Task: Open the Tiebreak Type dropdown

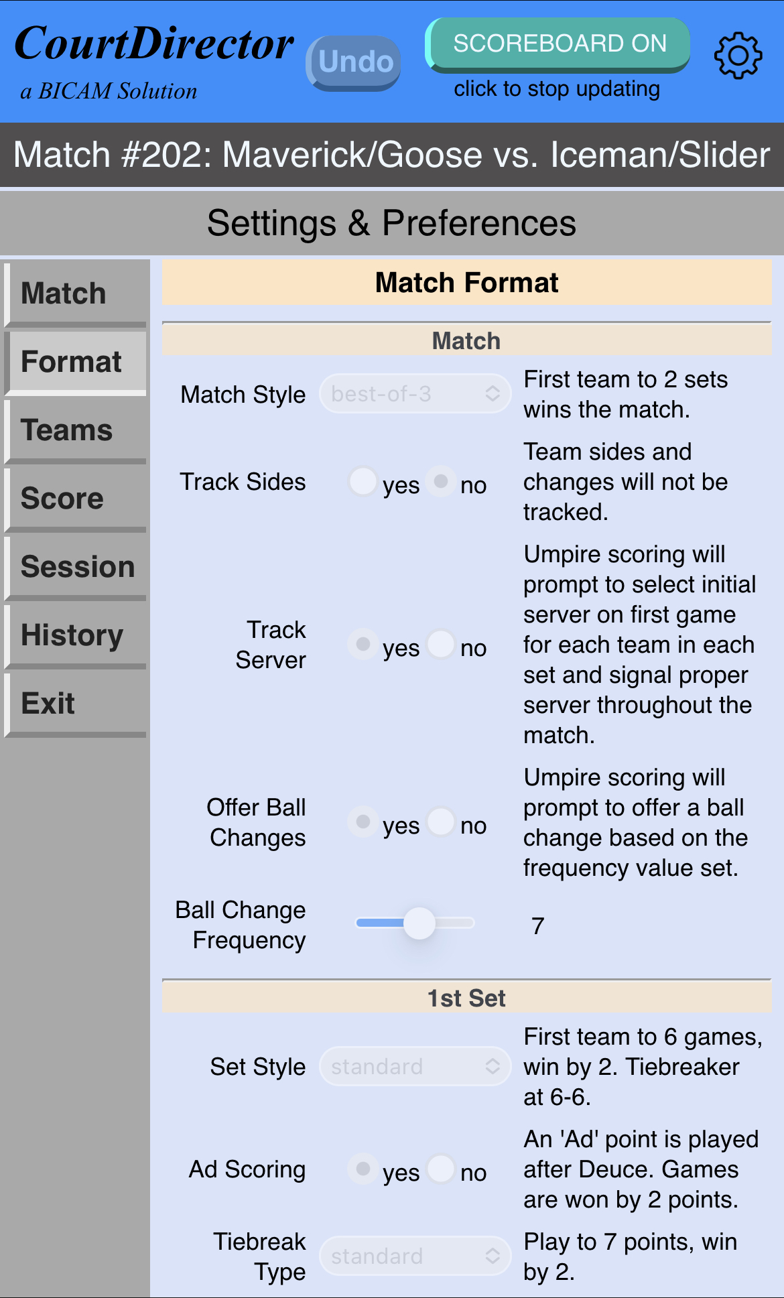Action: click(x=415, y=1256)
